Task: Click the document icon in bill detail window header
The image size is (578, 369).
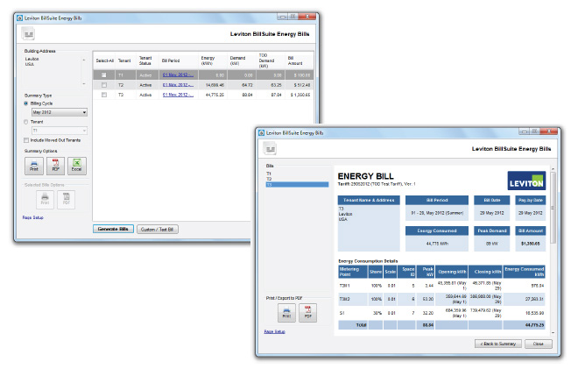Action: 271,149
